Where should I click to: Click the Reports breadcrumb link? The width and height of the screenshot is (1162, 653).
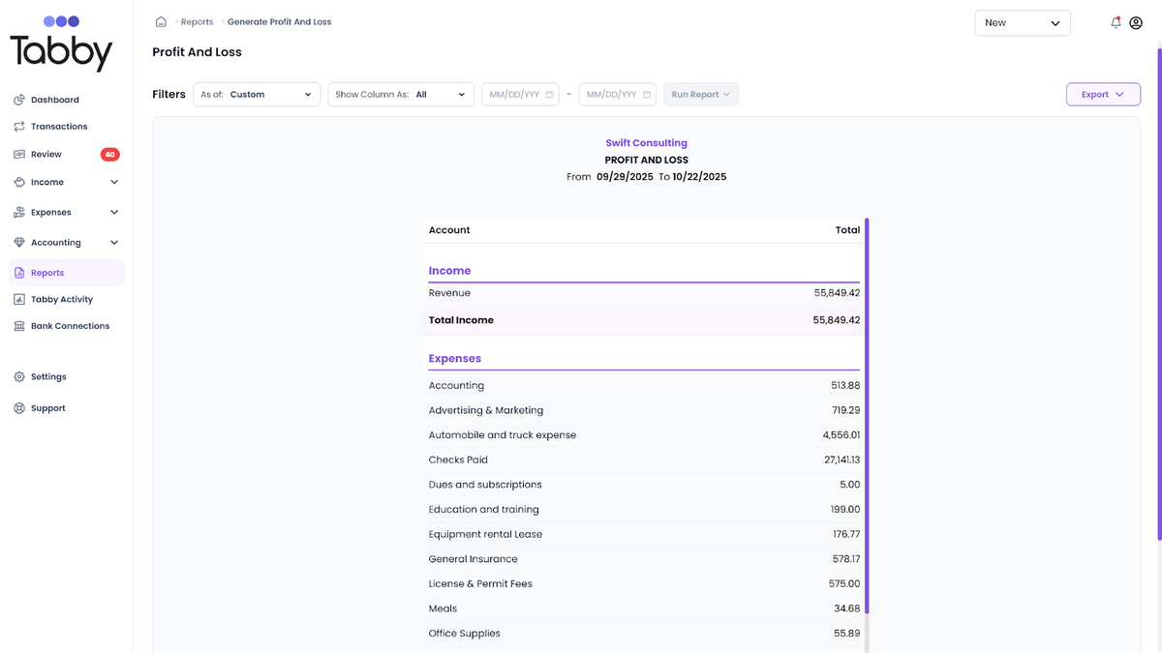(x=197, y=20)
